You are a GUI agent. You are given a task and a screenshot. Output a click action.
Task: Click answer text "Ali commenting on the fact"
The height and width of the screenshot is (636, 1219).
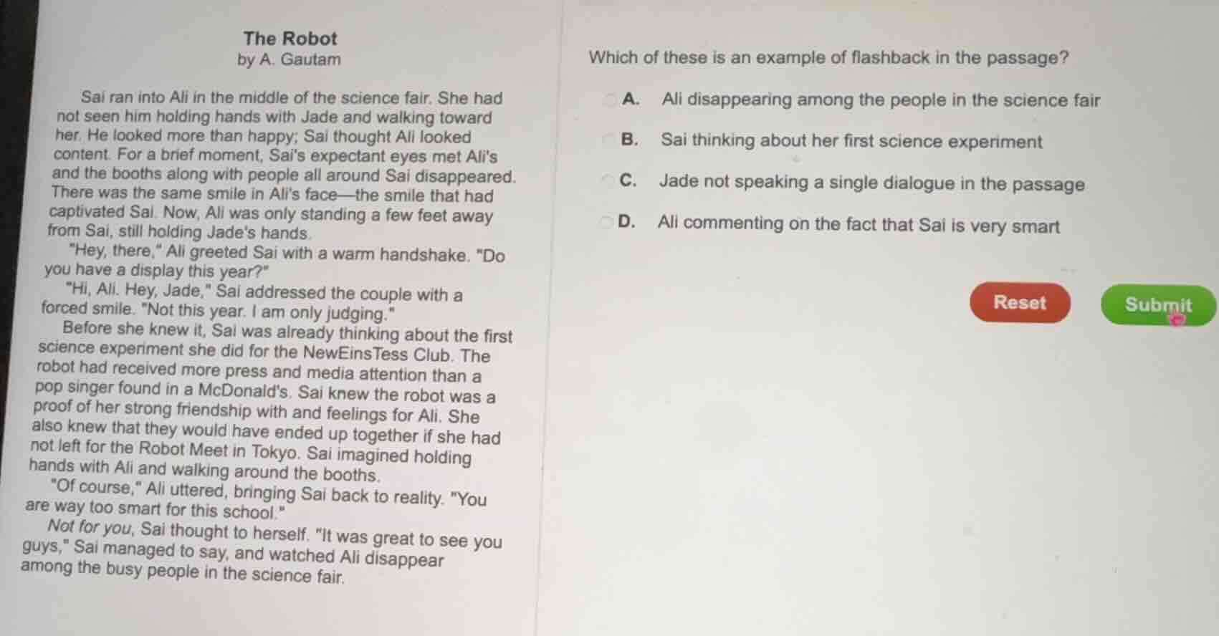click(858, 225)
